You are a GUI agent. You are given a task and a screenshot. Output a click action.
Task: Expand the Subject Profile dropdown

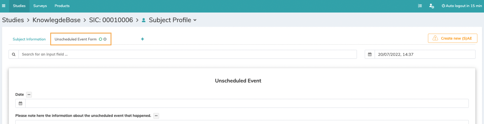[x=173, y=20]
